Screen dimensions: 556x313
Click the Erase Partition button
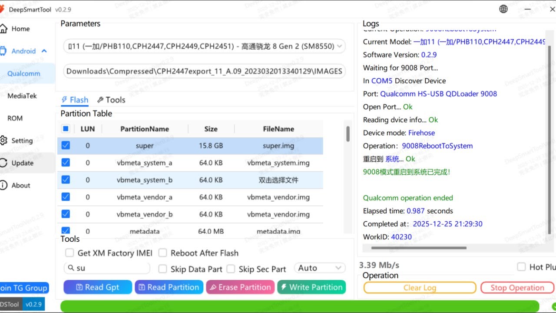pyautogui.click(x=240, y=287)
